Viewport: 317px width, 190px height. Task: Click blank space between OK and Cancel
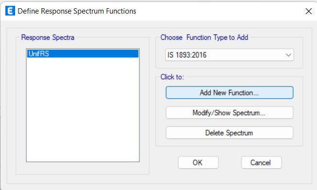[229, 162]
